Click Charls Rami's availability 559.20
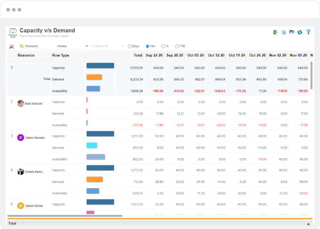320x229 pixels. tap(138, 193)
